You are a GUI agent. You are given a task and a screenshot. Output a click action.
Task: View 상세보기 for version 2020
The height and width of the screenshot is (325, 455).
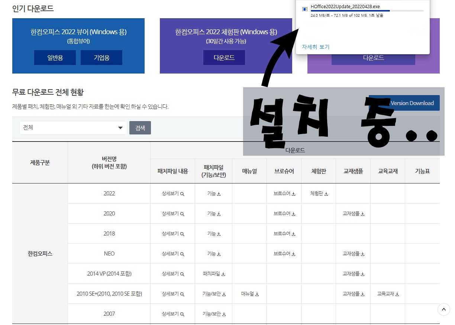point(173,214)
